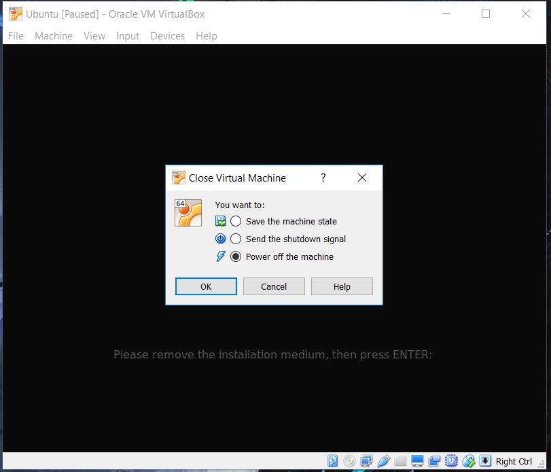Click the optical disc status icon
The height and width of the screenshot is (472, 551).
(x=349, y=460)
